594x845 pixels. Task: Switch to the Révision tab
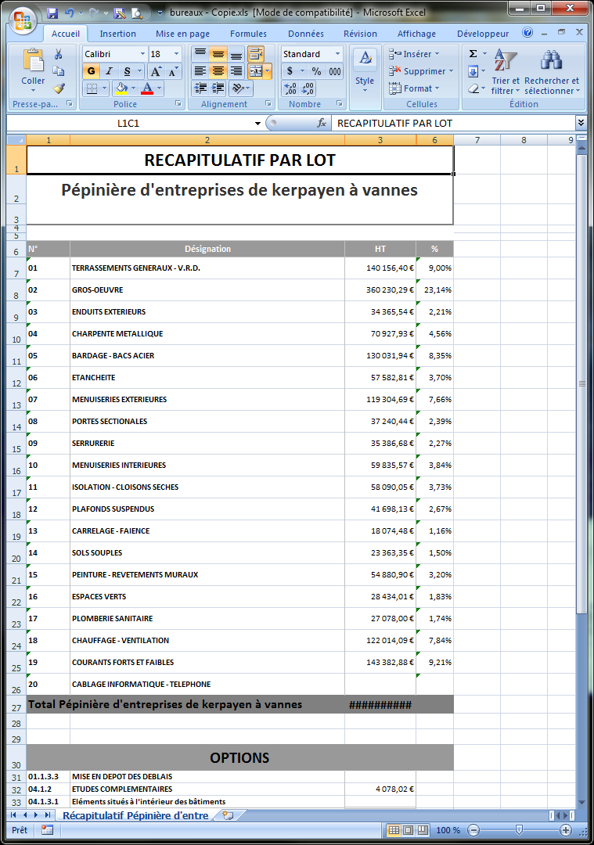pyautogui.click(x=361, y=34)
